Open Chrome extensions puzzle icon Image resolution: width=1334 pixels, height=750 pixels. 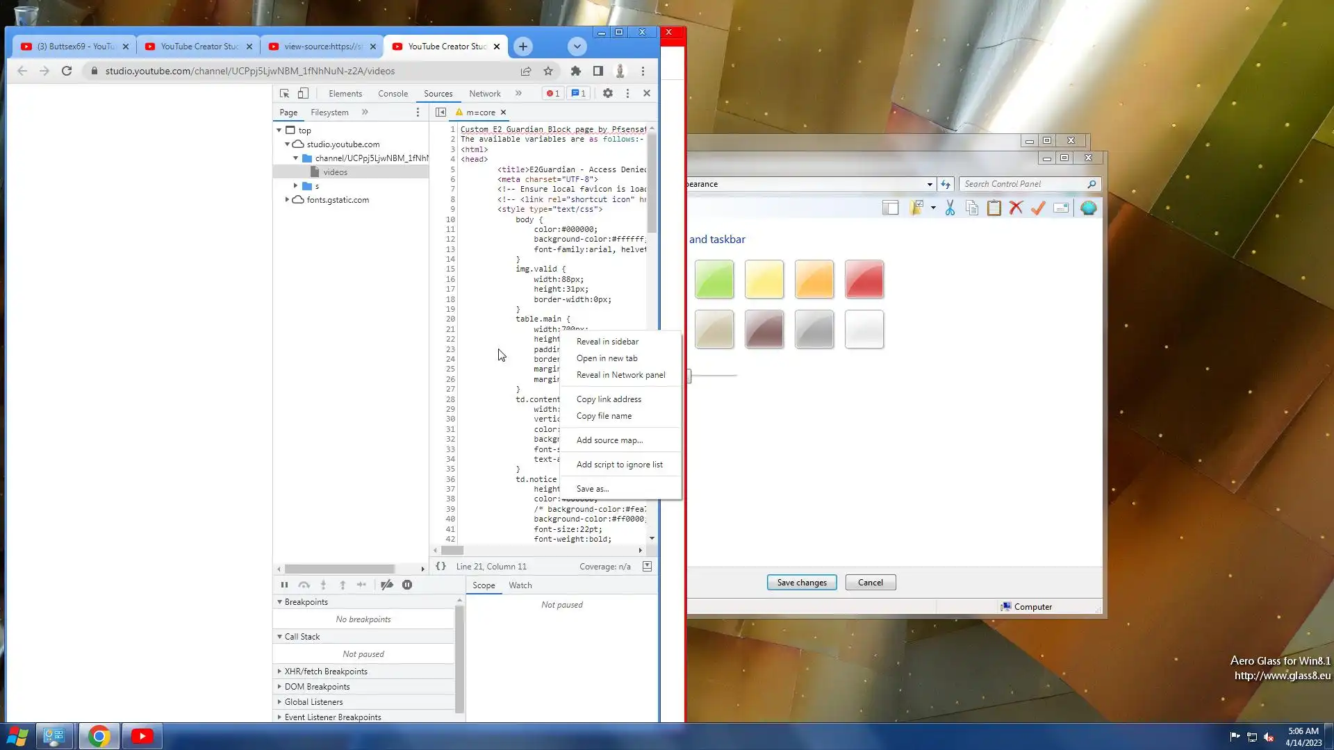tap(575, 71)
